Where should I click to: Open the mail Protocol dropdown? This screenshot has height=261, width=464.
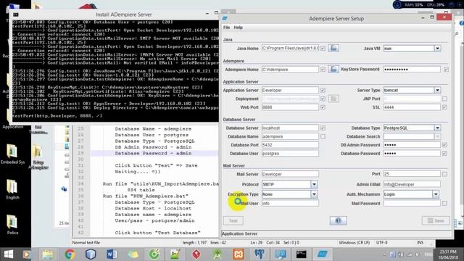[314, 184]
